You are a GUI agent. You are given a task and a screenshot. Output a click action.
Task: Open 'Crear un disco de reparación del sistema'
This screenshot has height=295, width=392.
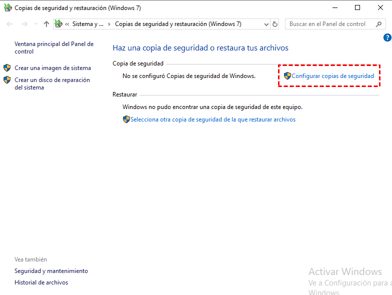[x=52, y=83]
